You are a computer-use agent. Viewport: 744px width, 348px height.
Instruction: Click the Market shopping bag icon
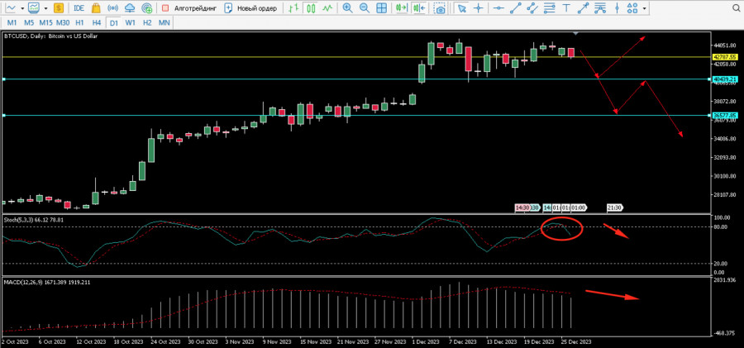pos(97,7)
